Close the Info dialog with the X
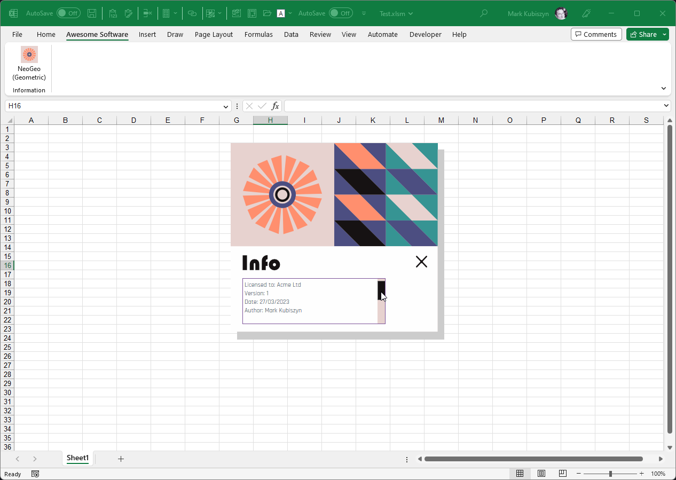The image size is (676, 480). pyautogui.click(x=421, y=262)
